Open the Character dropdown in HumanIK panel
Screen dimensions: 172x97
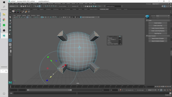point(163,16)
